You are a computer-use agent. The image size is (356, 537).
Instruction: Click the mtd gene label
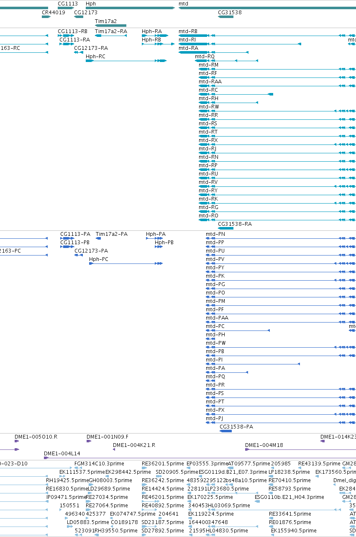183,4
